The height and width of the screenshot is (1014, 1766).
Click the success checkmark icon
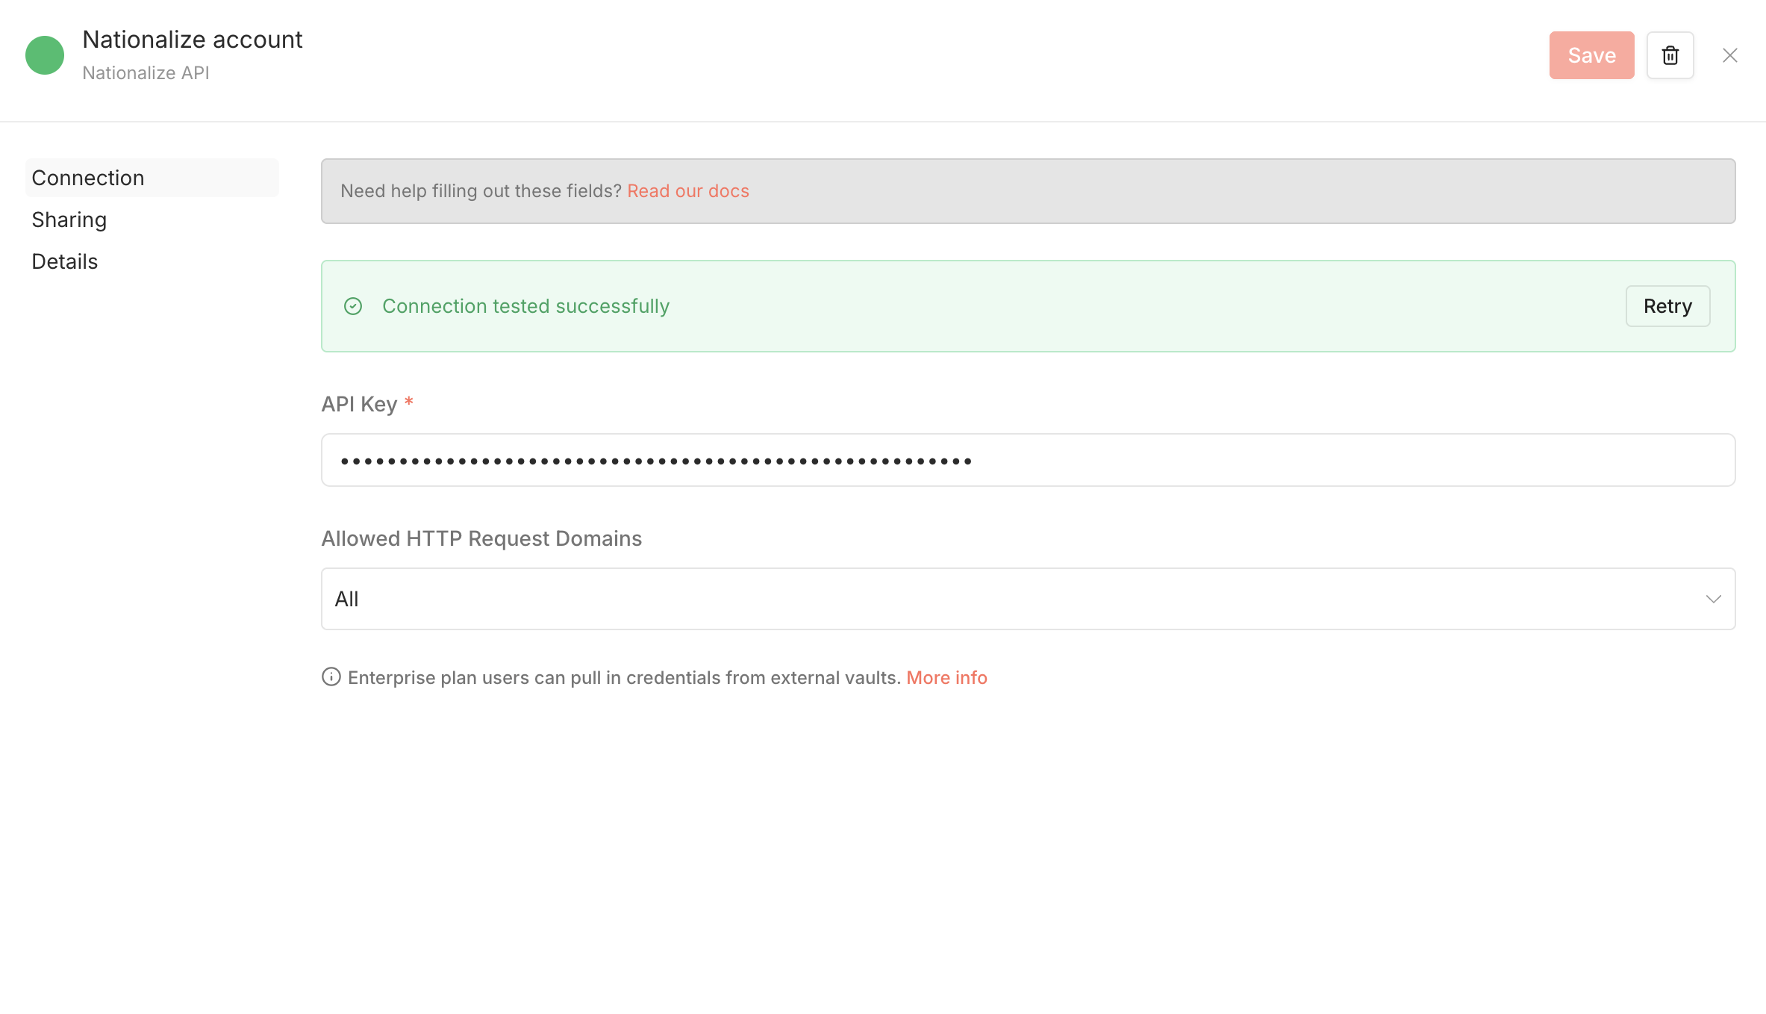point(353,306)
